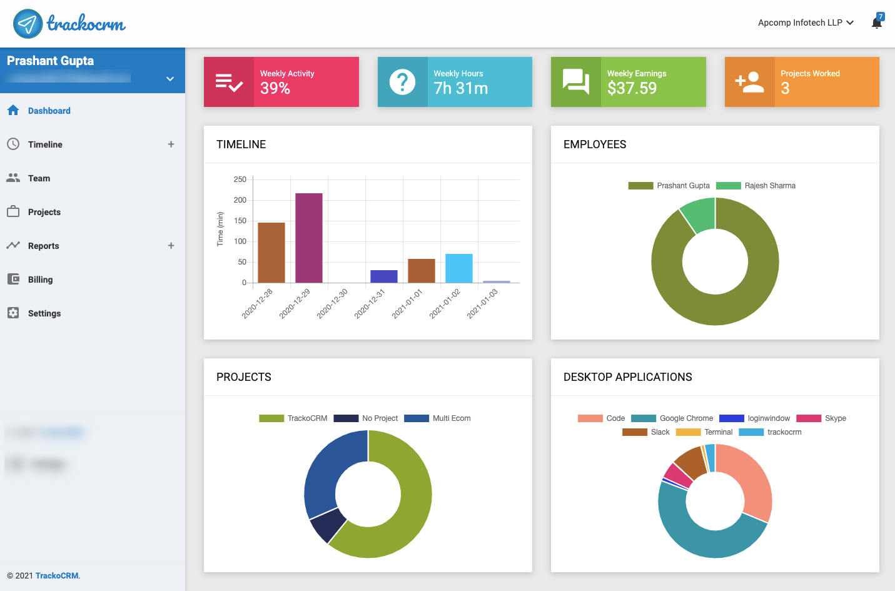This screenshot has height=591, width=895.
Task: Click the TrackoCRM paper plane logo
Action: [28, 24]
